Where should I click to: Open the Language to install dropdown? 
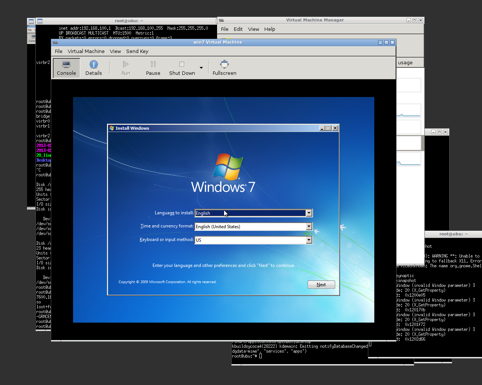pos(309,213)
